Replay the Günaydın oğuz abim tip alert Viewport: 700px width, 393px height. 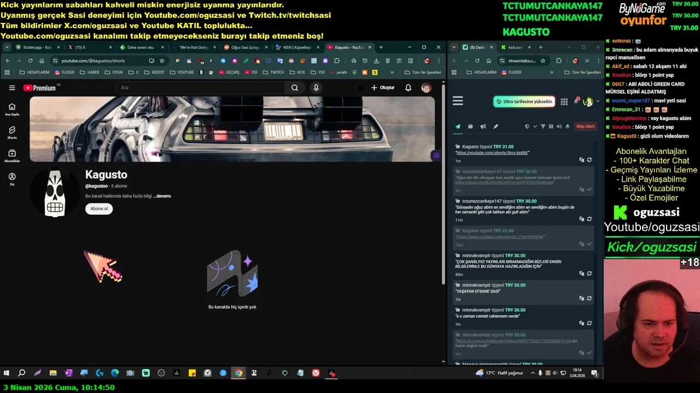point(589,219)
